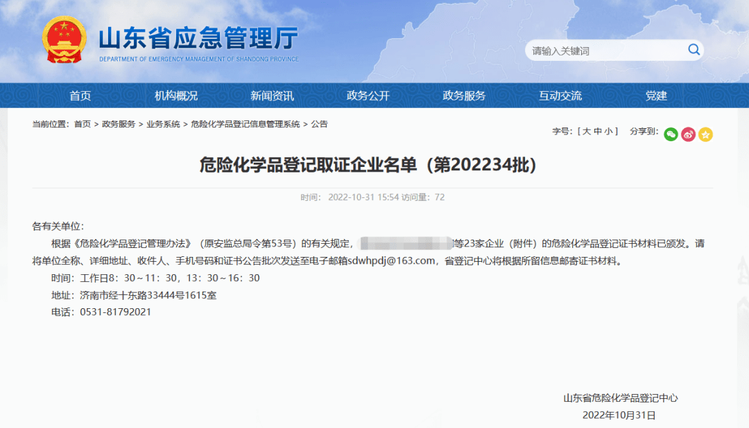Share article to Weibo
Viewport: 749px width, 428px height.
coord(688,134)
